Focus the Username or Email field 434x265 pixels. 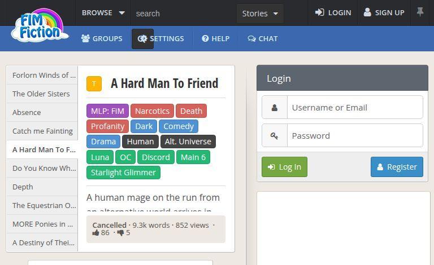(x=354, y=107)
